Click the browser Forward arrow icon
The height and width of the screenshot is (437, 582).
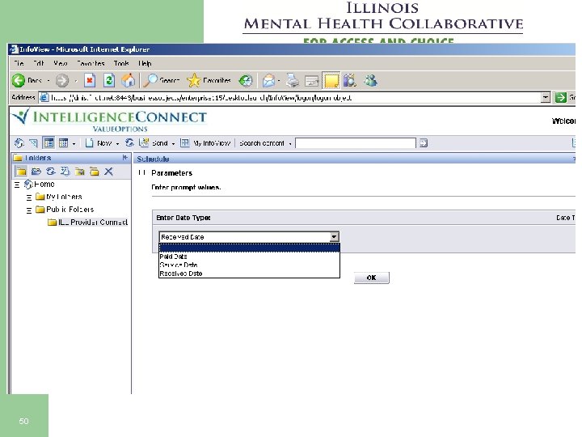(62, 81)
